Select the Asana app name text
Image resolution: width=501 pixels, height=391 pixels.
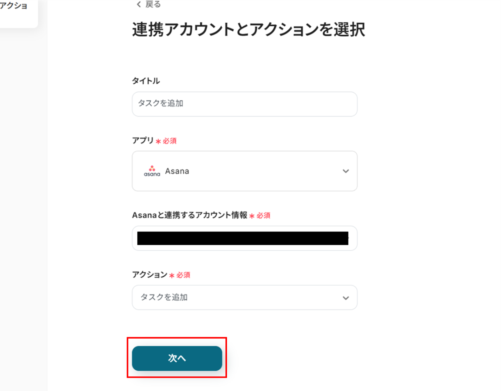(x=177, y=171)
